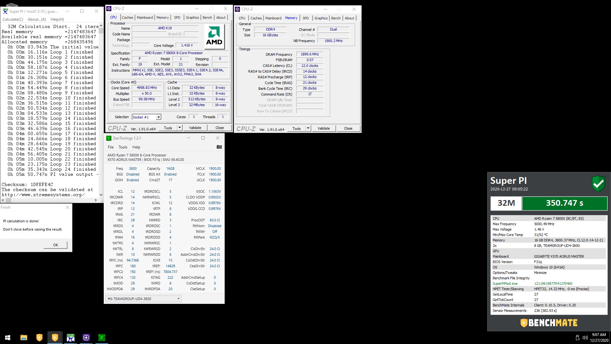The image size is (611, 344).
Task: Click the NB Frequency 1900.2 MHz field
Action: tap(334, 41)
